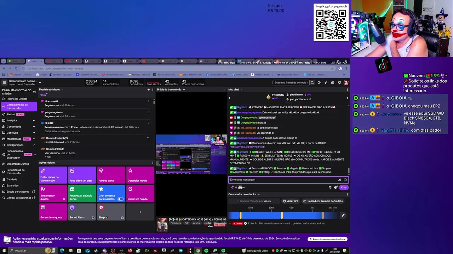The height and width of the screenshot is (254, 453).
Task: Click the Filtro link in the activity feed
Action: (43, 95)
